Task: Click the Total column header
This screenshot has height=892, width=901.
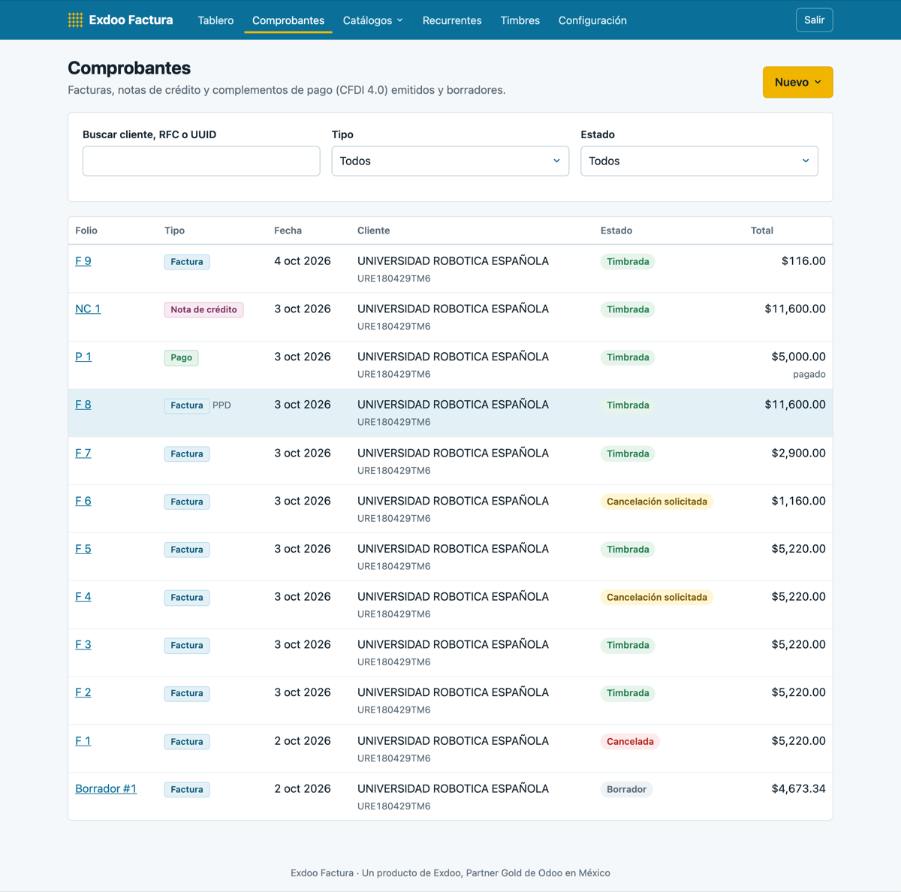Action: tap(762, 231)
